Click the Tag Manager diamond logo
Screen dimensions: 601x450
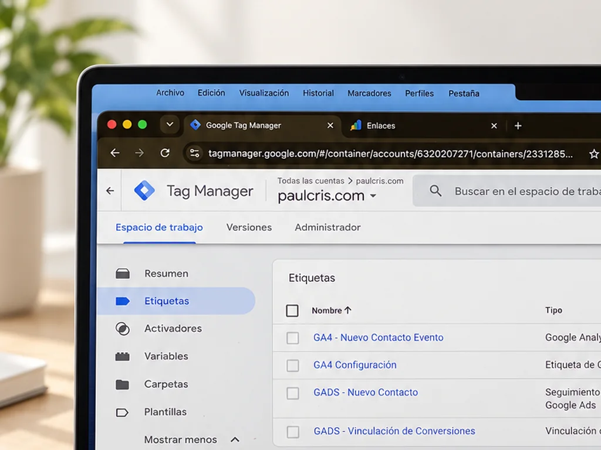[144, 190]
